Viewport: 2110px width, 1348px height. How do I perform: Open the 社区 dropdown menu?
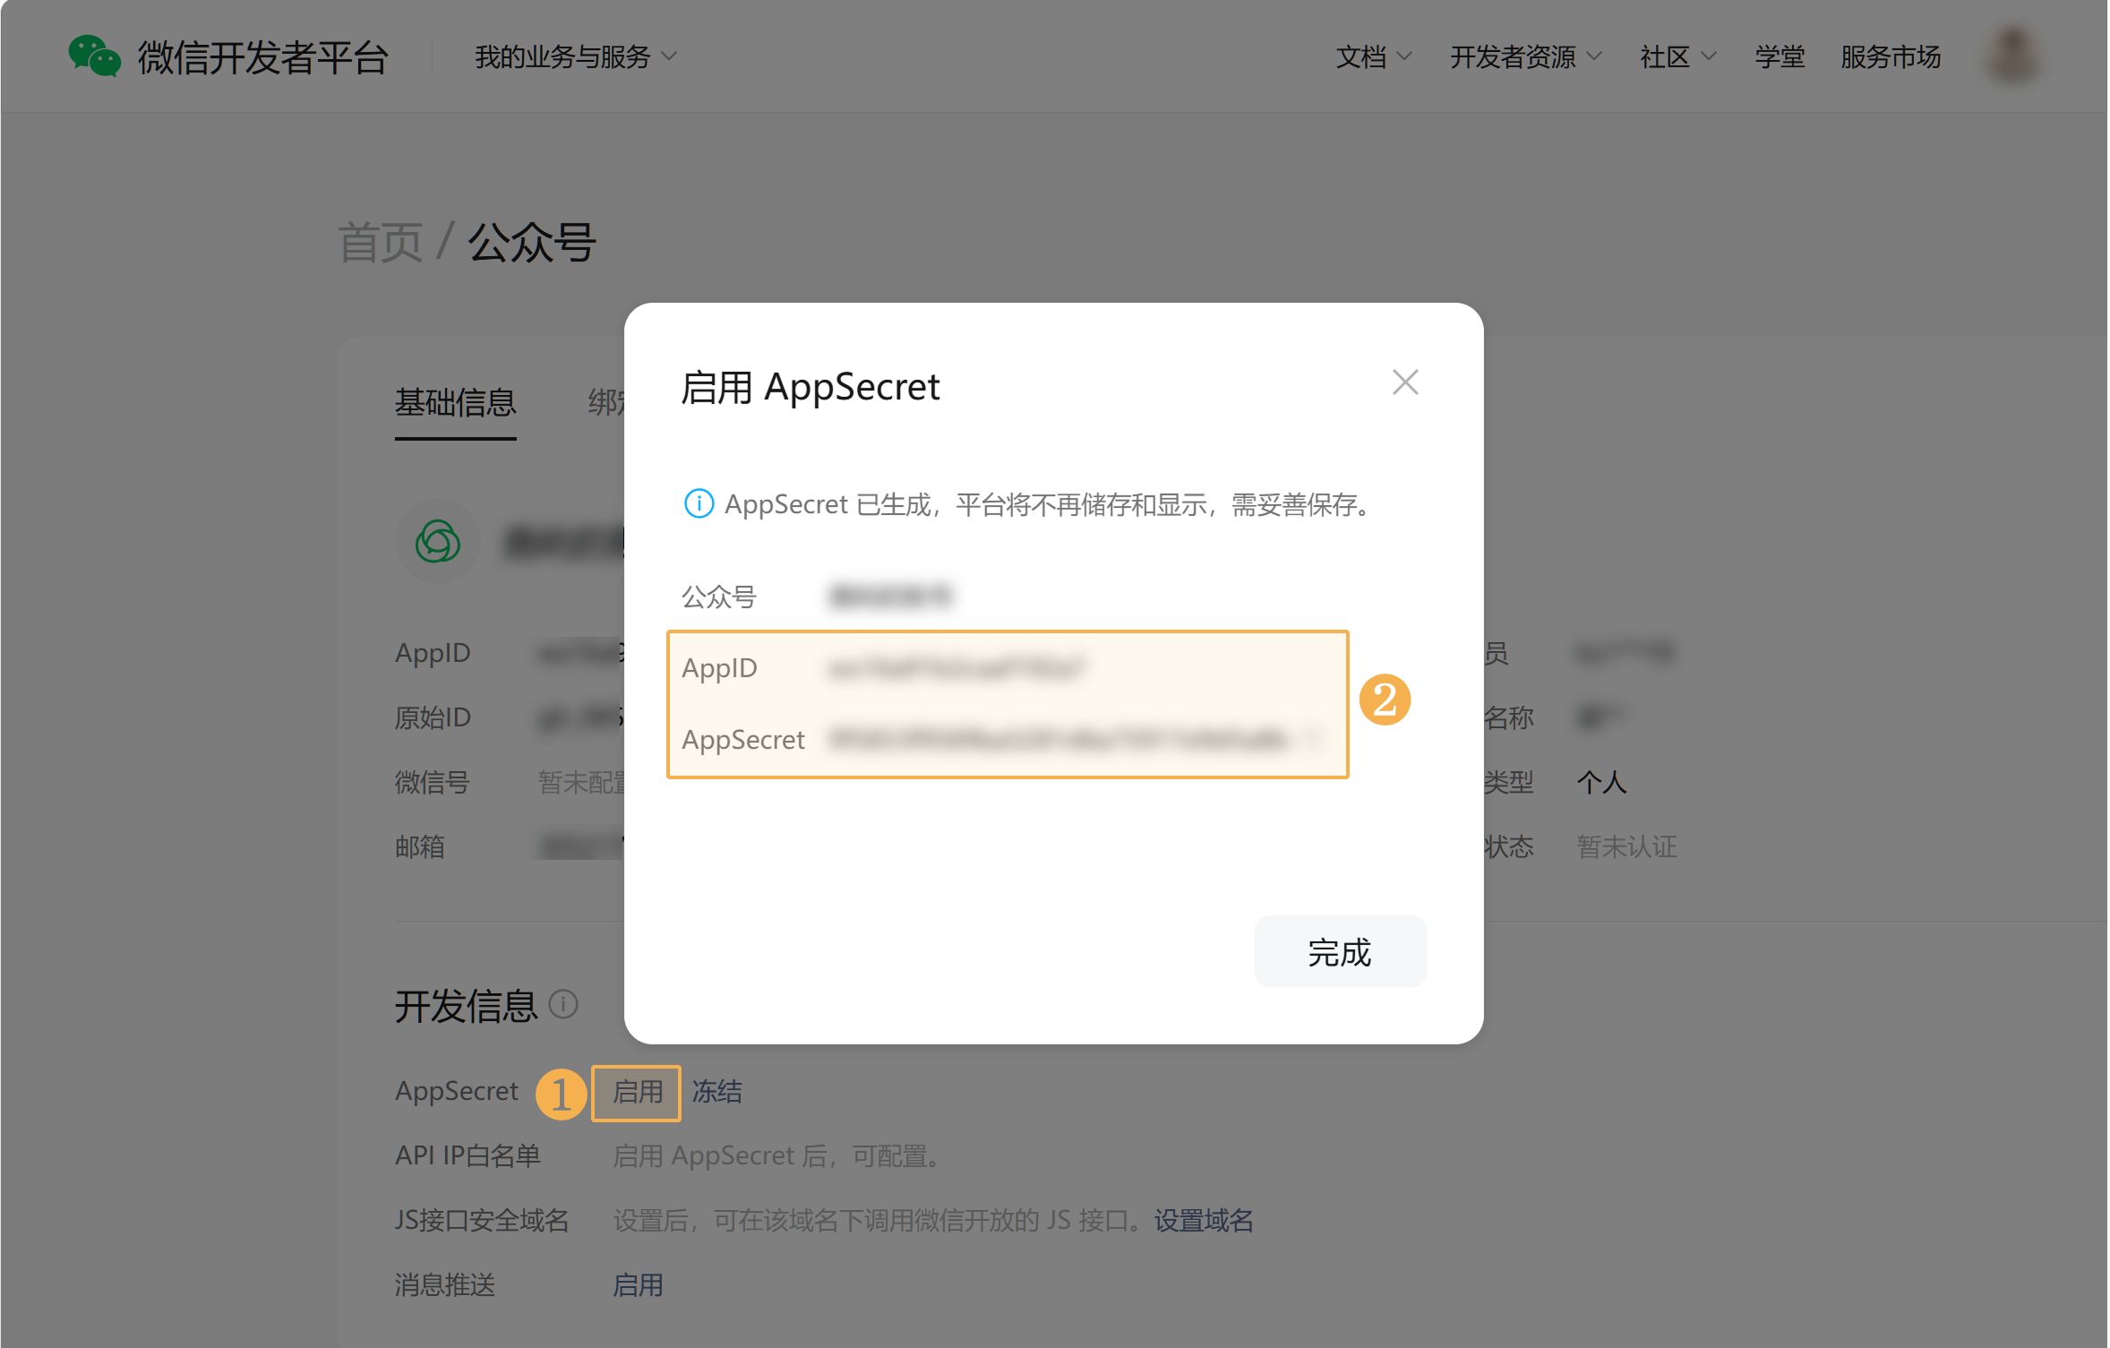[1678, 57]
